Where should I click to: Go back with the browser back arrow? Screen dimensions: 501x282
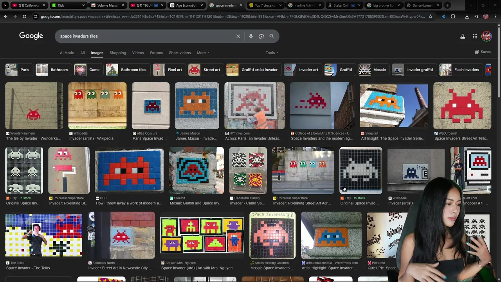pos(5,16)
